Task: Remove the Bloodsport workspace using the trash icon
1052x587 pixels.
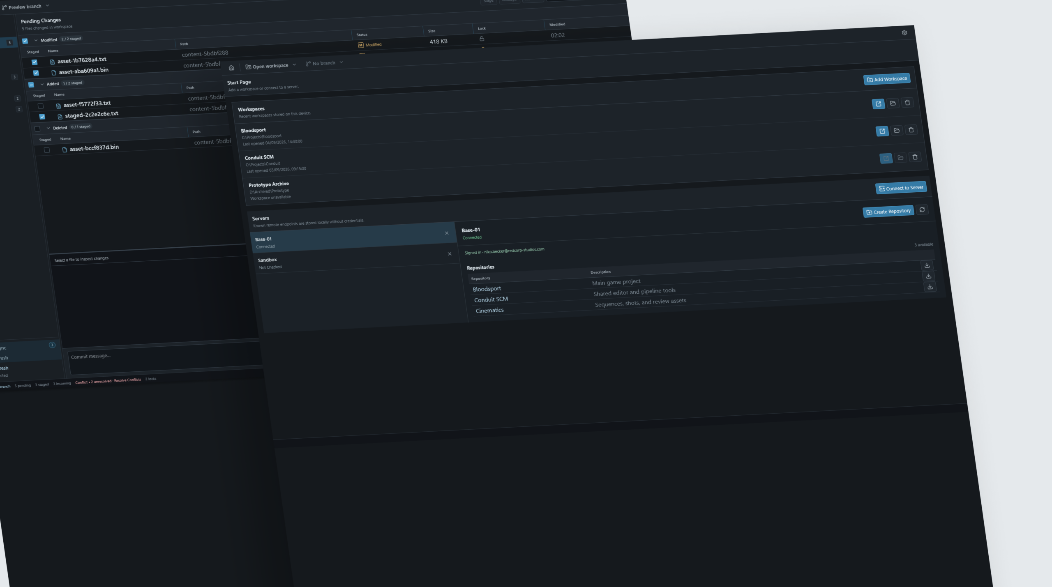Action: pyautogui.click(x=907, y=102)
